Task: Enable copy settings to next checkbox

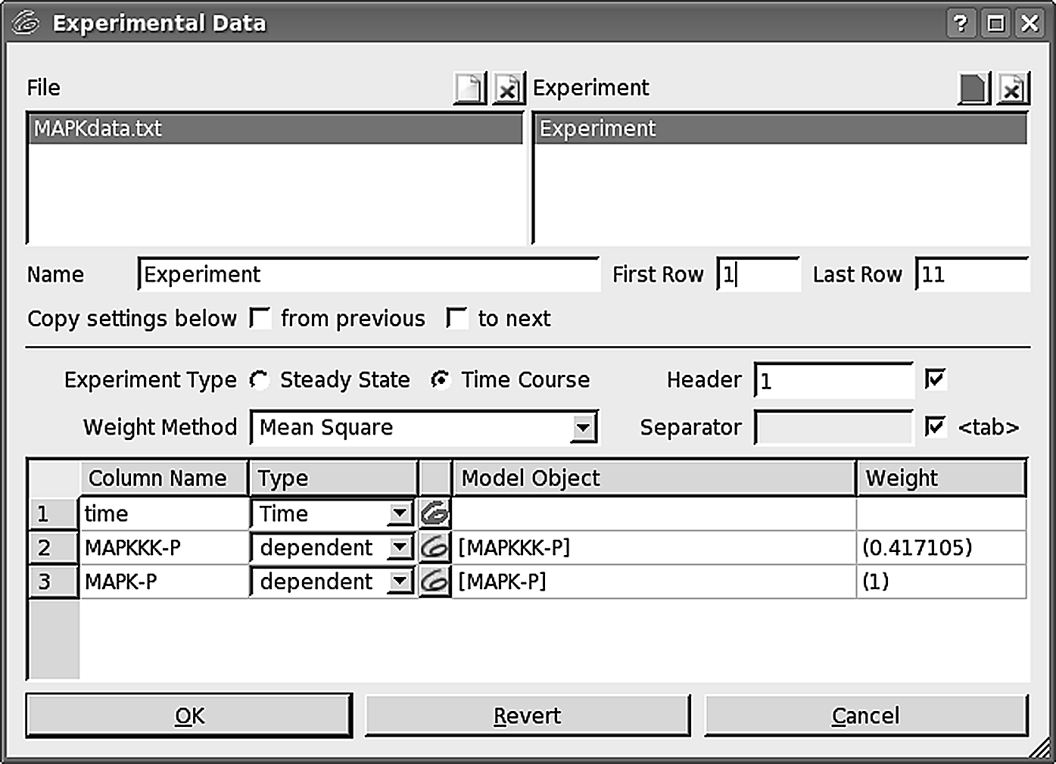Action: tap(456, 318)
